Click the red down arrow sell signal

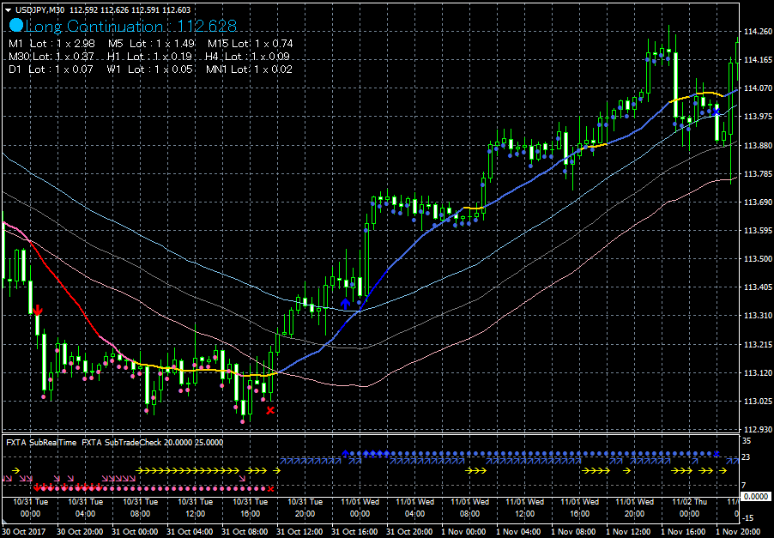[x=37, y=309]
